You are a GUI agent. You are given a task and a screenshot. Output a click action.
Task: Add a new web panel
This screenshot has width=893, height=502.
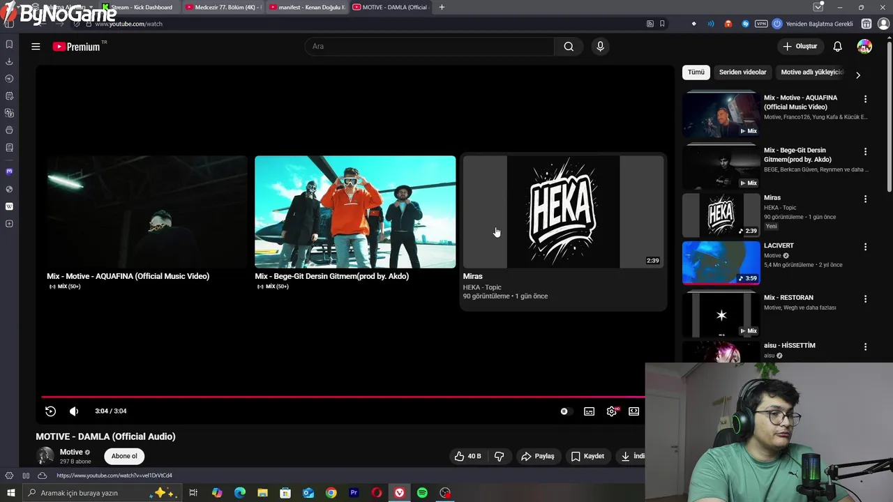coord(9,224)
